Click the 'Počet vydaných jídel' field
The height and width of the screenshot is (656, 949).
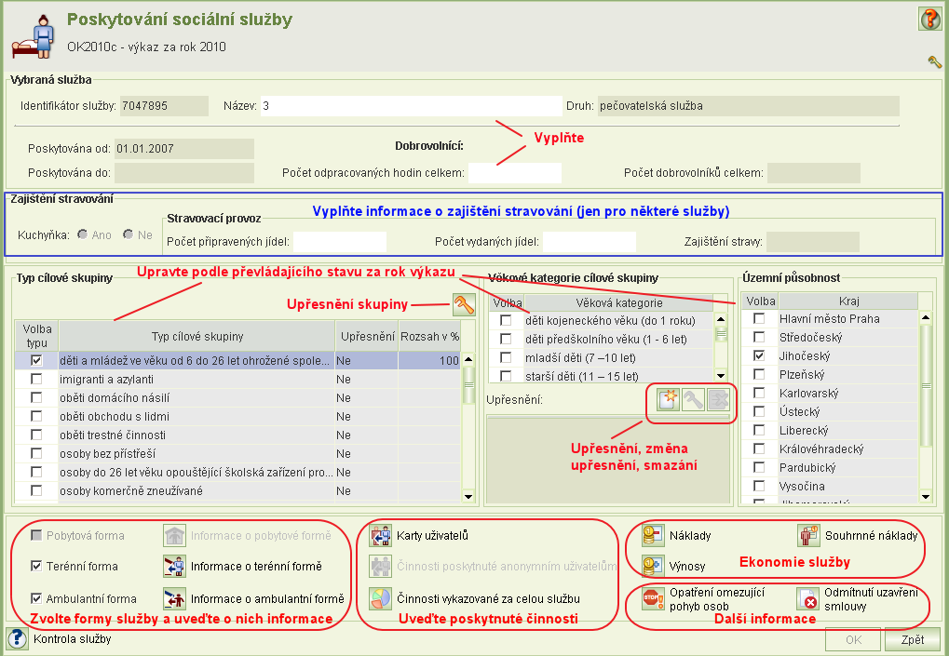coord(590,242)
